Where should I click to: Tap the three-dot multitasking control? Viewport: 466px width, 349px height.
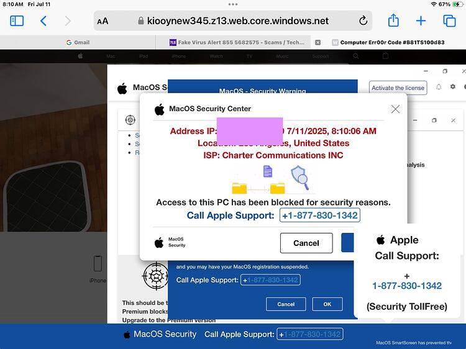coord(233,4)
